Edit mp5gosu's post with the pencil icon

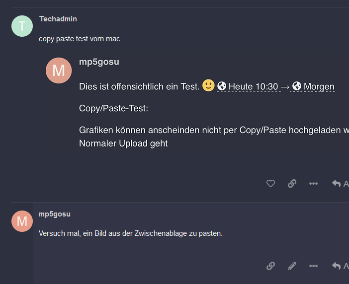(292, 266)
